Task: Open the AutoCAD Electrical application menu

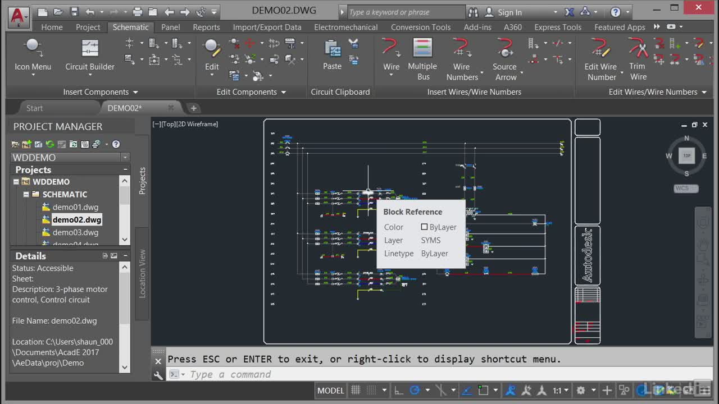Action: point(19,17)
